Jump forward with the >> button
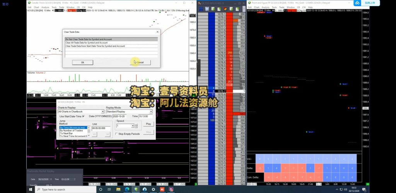 pos(108,134)
